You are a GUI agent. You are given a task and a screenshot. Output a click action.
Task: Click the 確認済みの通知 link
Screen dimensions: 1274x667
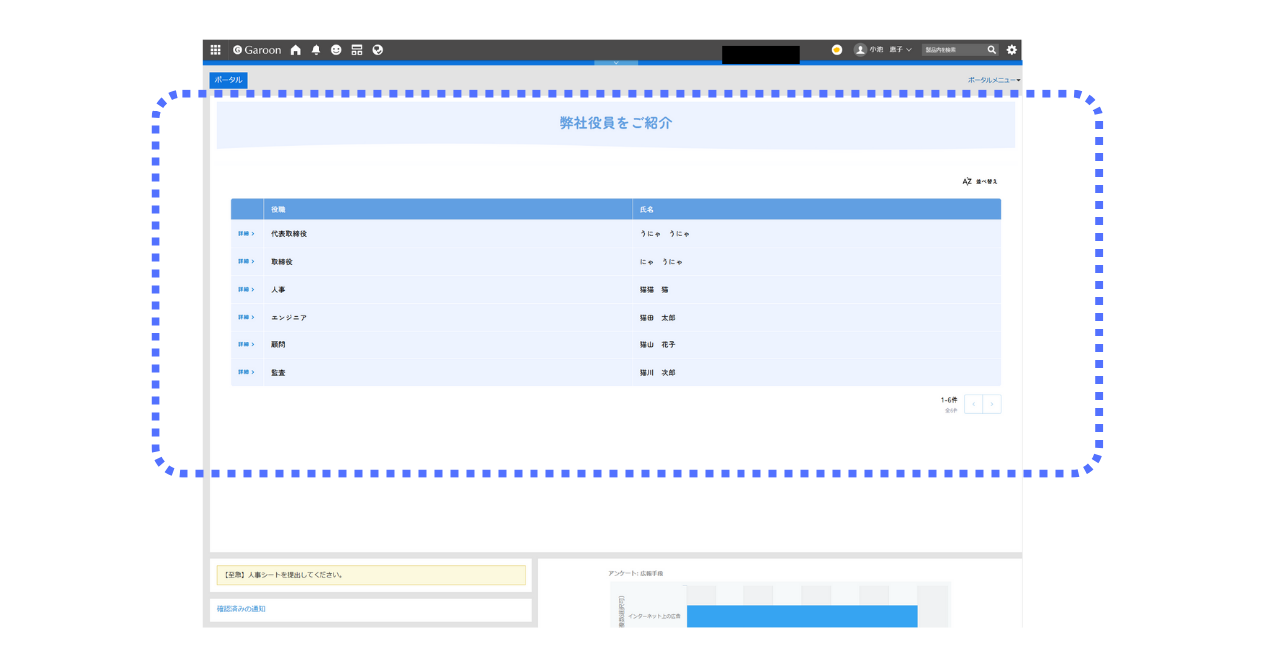pos(242,609)
